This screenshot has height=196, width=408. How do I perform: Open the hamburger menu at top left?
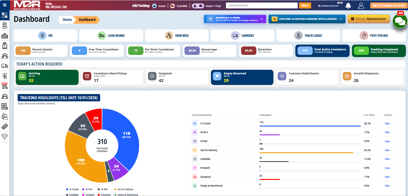pos(5,5)
